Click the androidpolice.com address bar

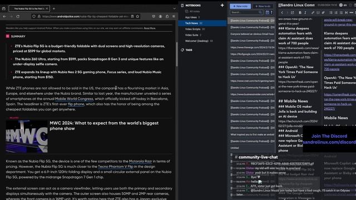(x=85, y=16)
